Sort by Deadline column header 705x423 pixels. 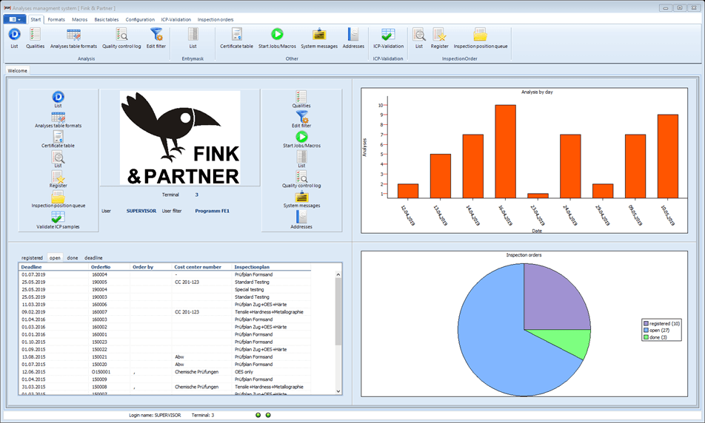pos(54,267)
